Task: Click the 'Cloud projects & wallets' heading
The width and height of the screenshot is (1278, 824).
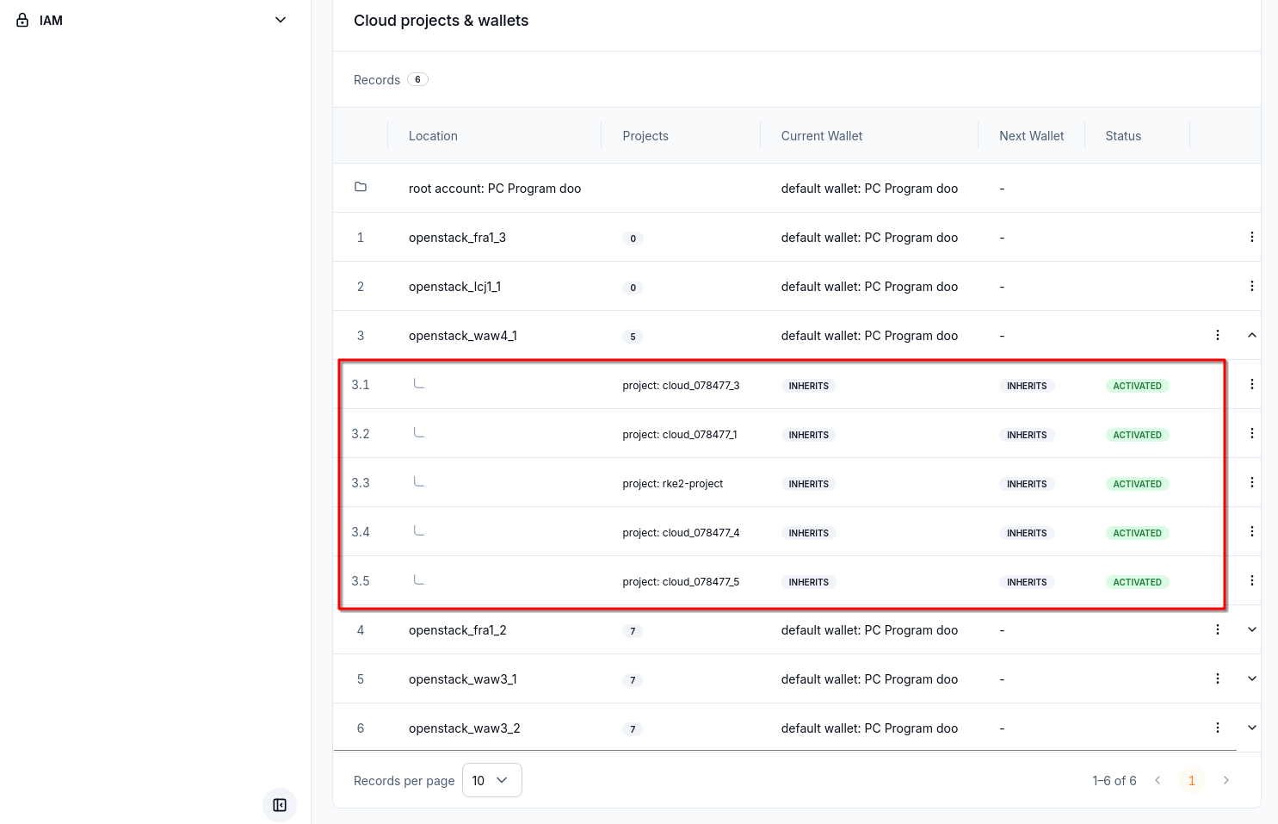Action: pyautogui.click(x=441, y=21)
